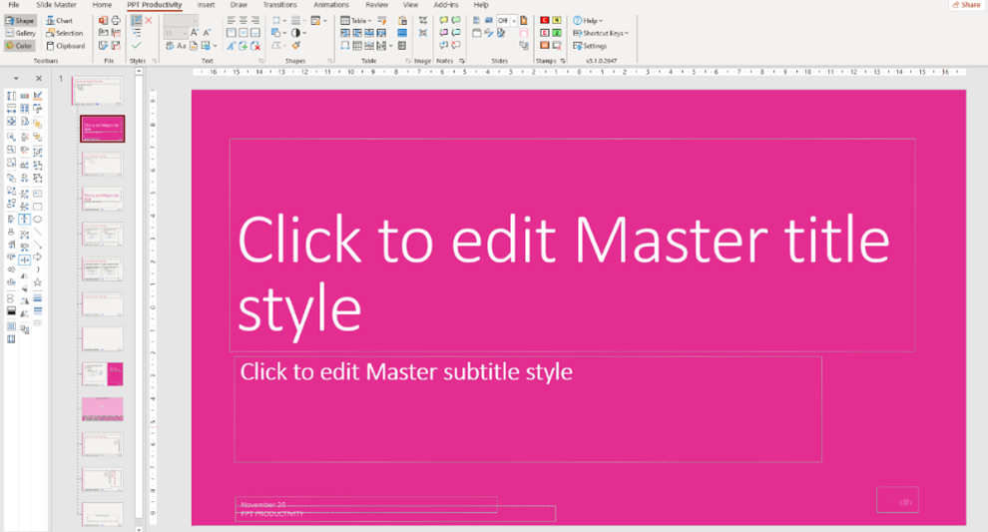Center text horizontally in Text group
The image size is (988, 532).
pyautogui.click(x=244, y=21)
